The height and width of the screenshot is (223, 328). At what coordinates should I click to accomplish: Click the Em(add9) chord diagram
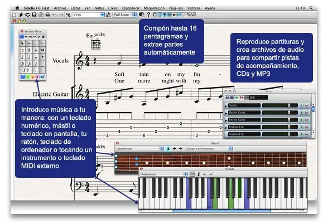96,45
